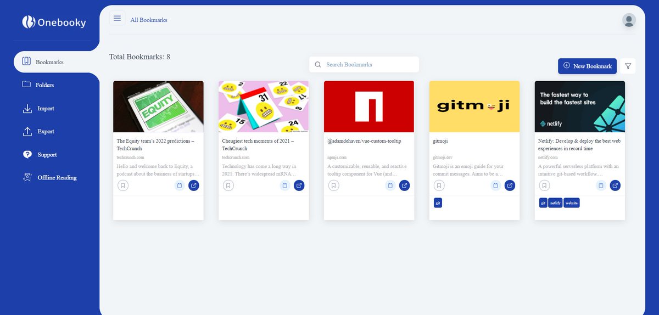Open vue-custom-tooltip external link icon
659x315 pixels.
tap(404, 185)
